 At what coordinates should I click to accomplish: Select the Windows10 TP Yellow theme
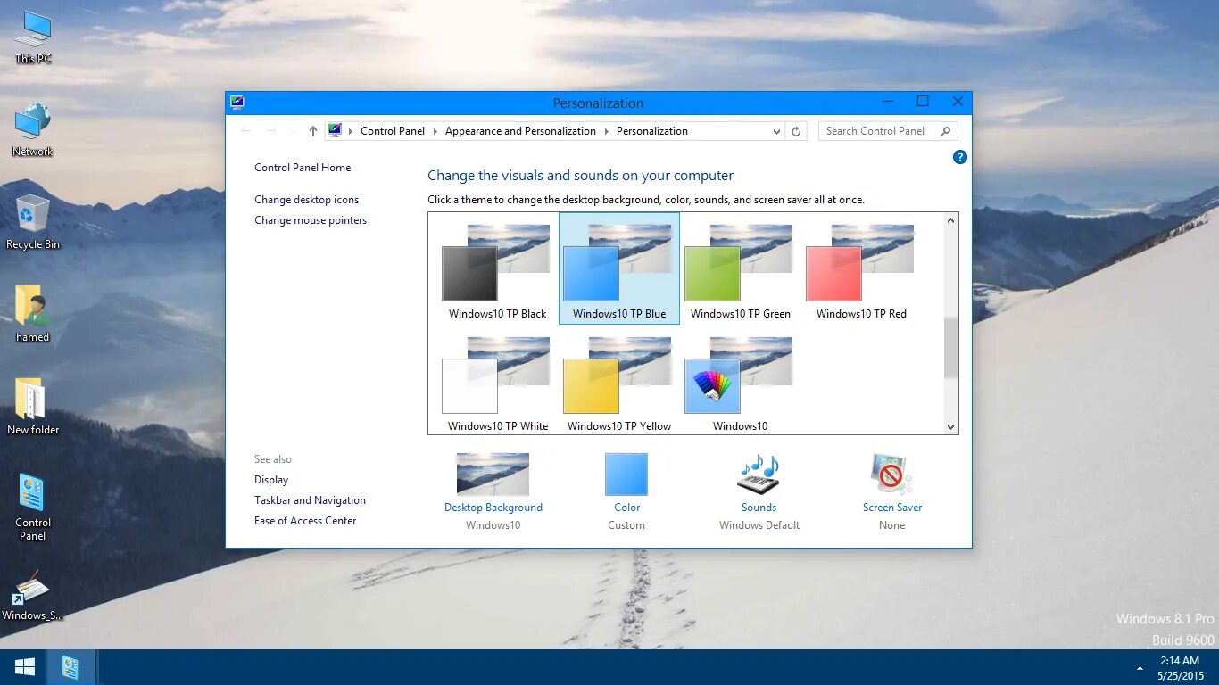coord(619,382)
